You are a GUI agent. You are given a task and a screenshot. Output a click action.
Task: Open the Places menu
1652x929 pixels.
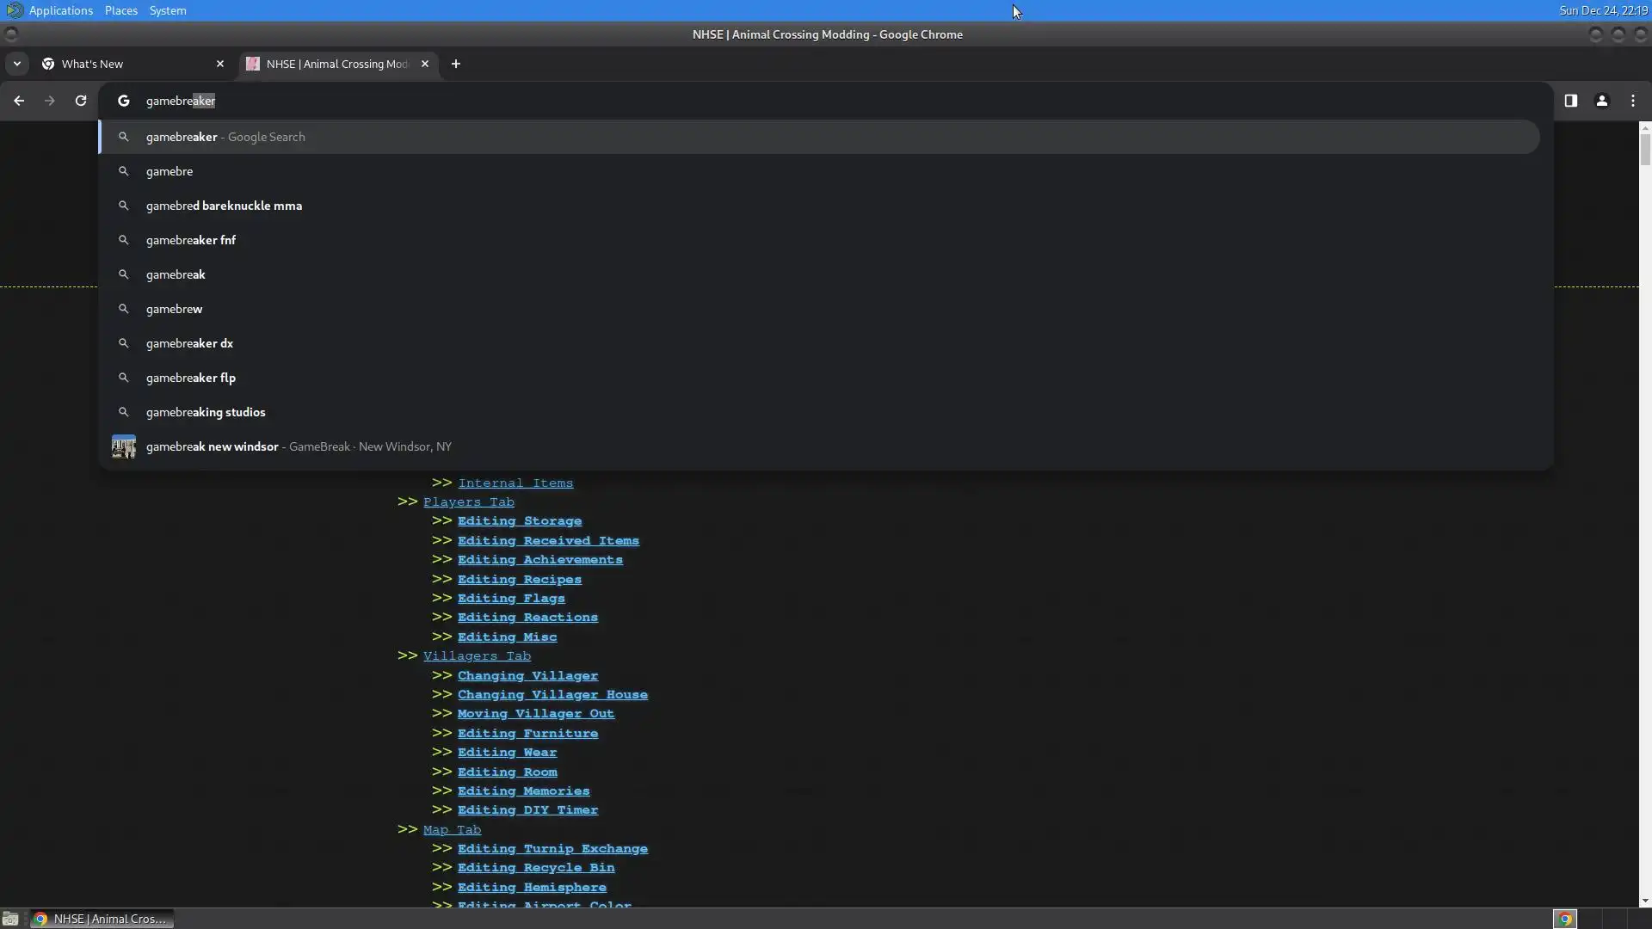coord(120,10)
